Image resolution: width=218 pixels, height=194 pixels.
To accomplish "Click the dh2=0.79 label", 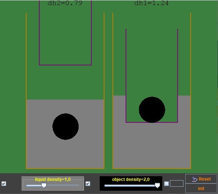I will 65,3.
